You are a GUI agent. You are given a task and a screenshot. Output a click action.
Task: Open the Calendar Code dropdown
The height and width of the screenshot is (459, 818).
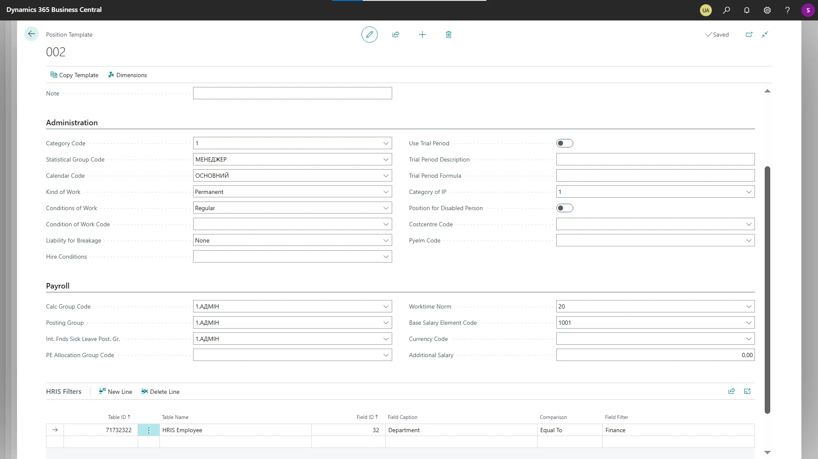385,176
